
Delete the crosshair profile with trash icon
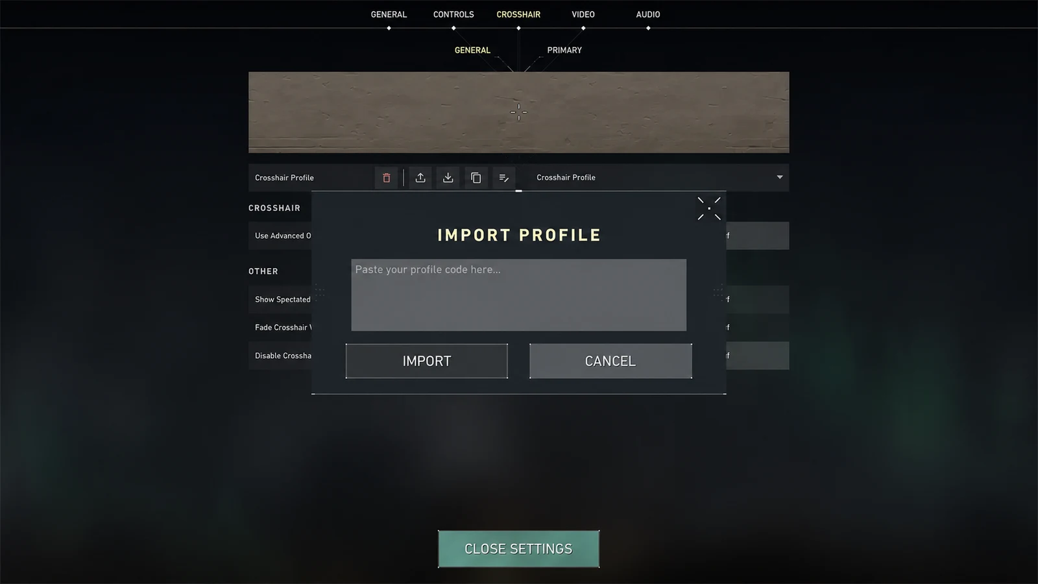(387, 178)
